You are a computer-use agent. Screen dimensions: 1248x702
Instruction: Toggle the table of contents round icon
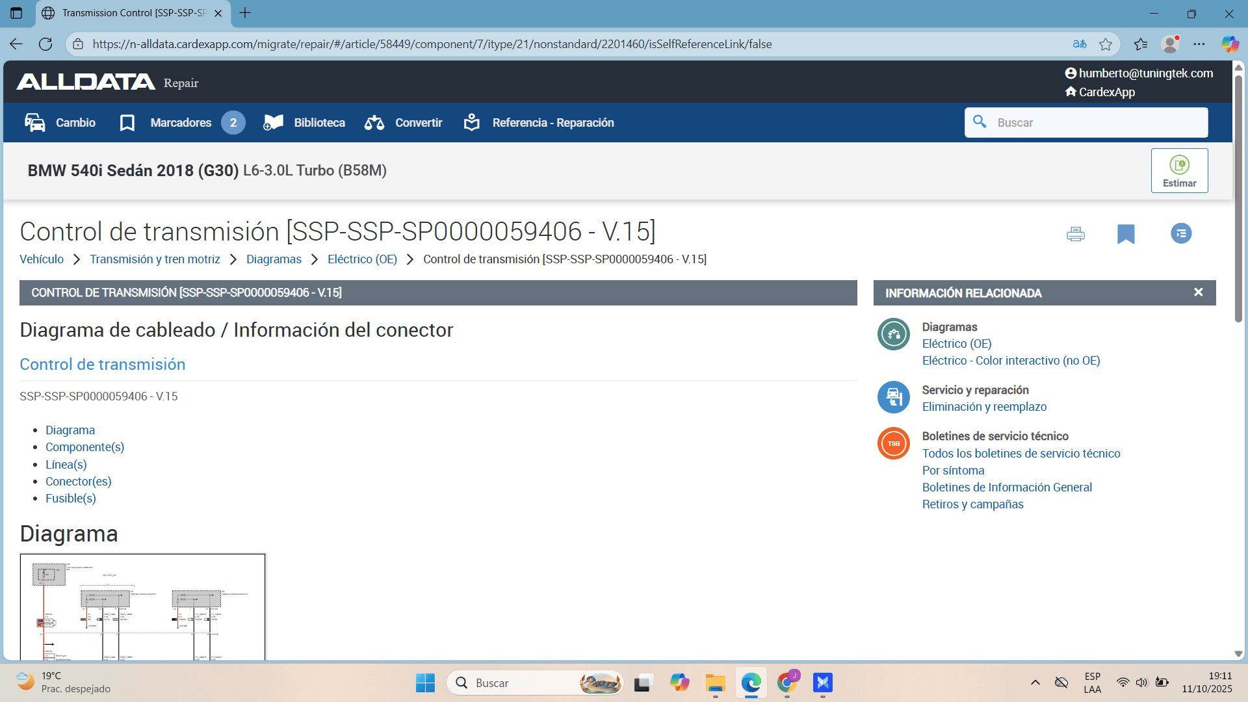coord(1180,233)
